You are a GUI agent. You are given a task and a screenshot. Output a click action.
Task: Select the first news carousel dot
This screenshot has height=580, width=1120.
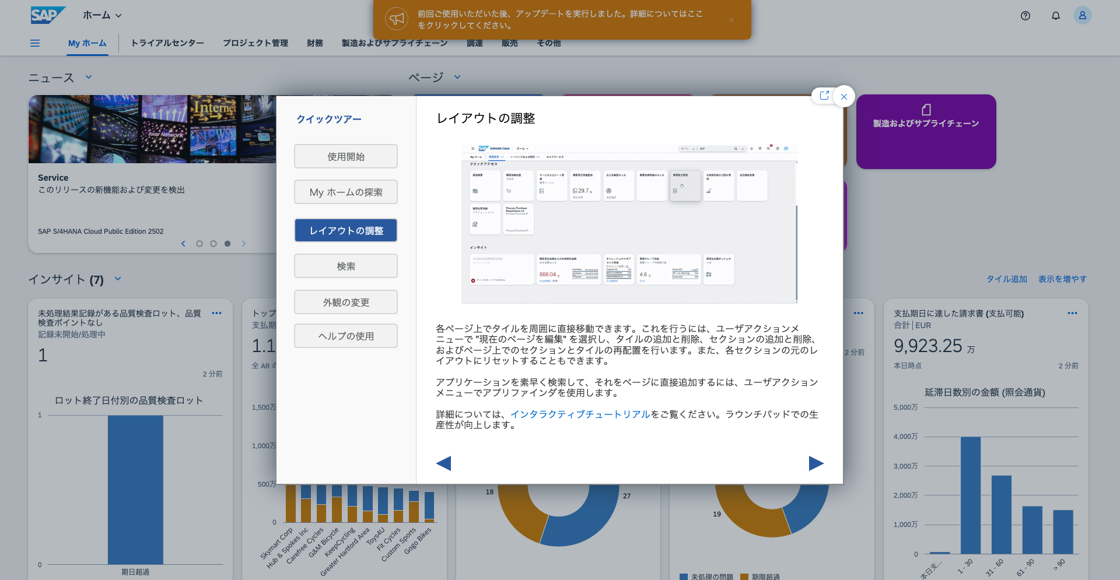click(x=199, y=244)
